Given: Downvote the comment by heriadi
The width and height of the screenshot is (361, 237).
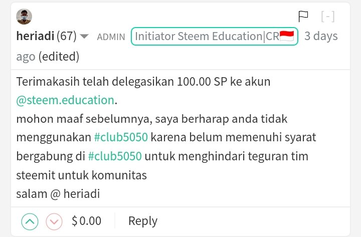Looking at the screenshot, I should (54, 221).
